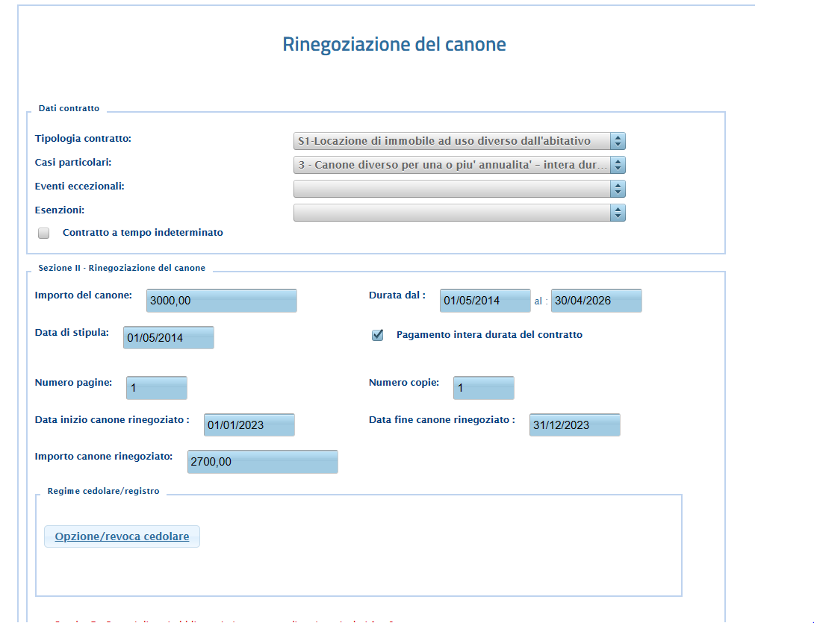Click the 'Sezione II - Rinegoziazione del canone' legend
The width and height of the screenshot is (814, 623).
click(122, 268)
